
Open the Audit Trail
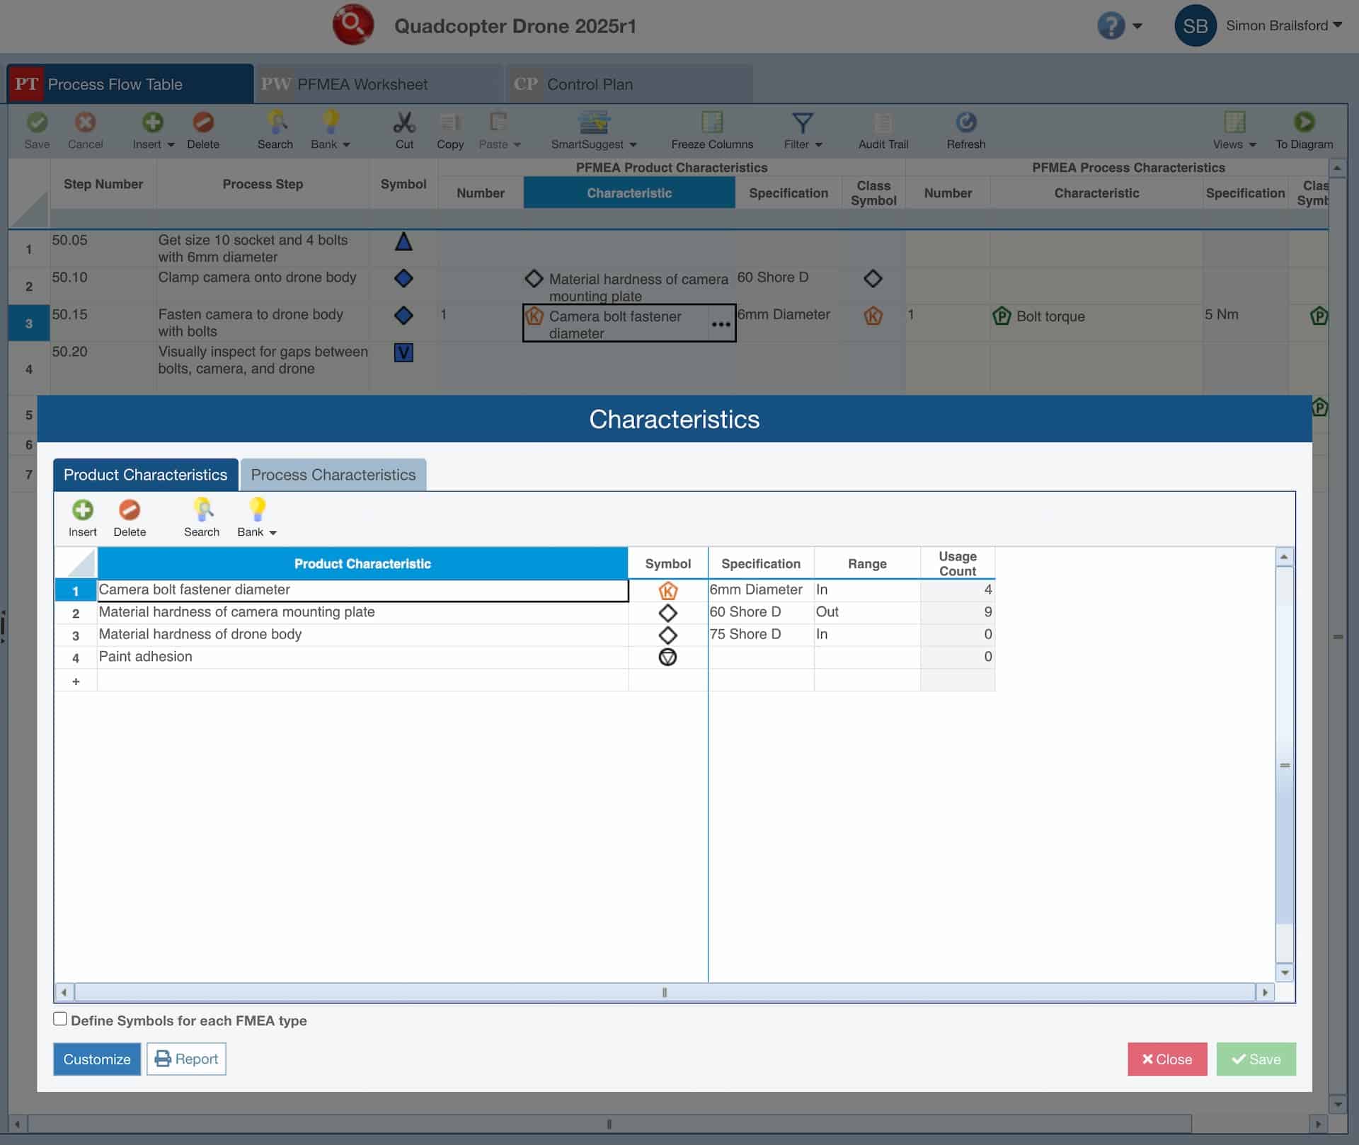(883, 130)
